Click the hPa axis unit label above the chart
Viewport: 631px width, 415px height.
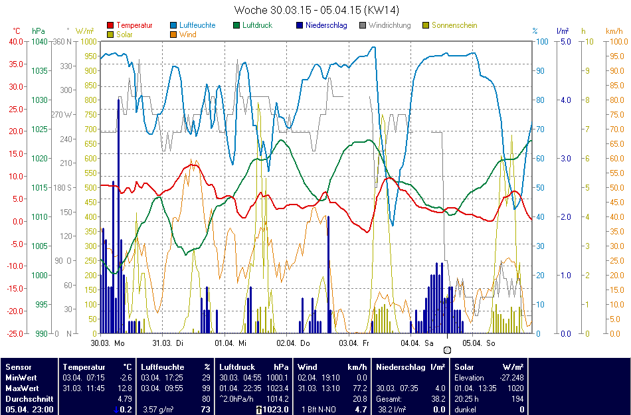(x=39, y=31)
